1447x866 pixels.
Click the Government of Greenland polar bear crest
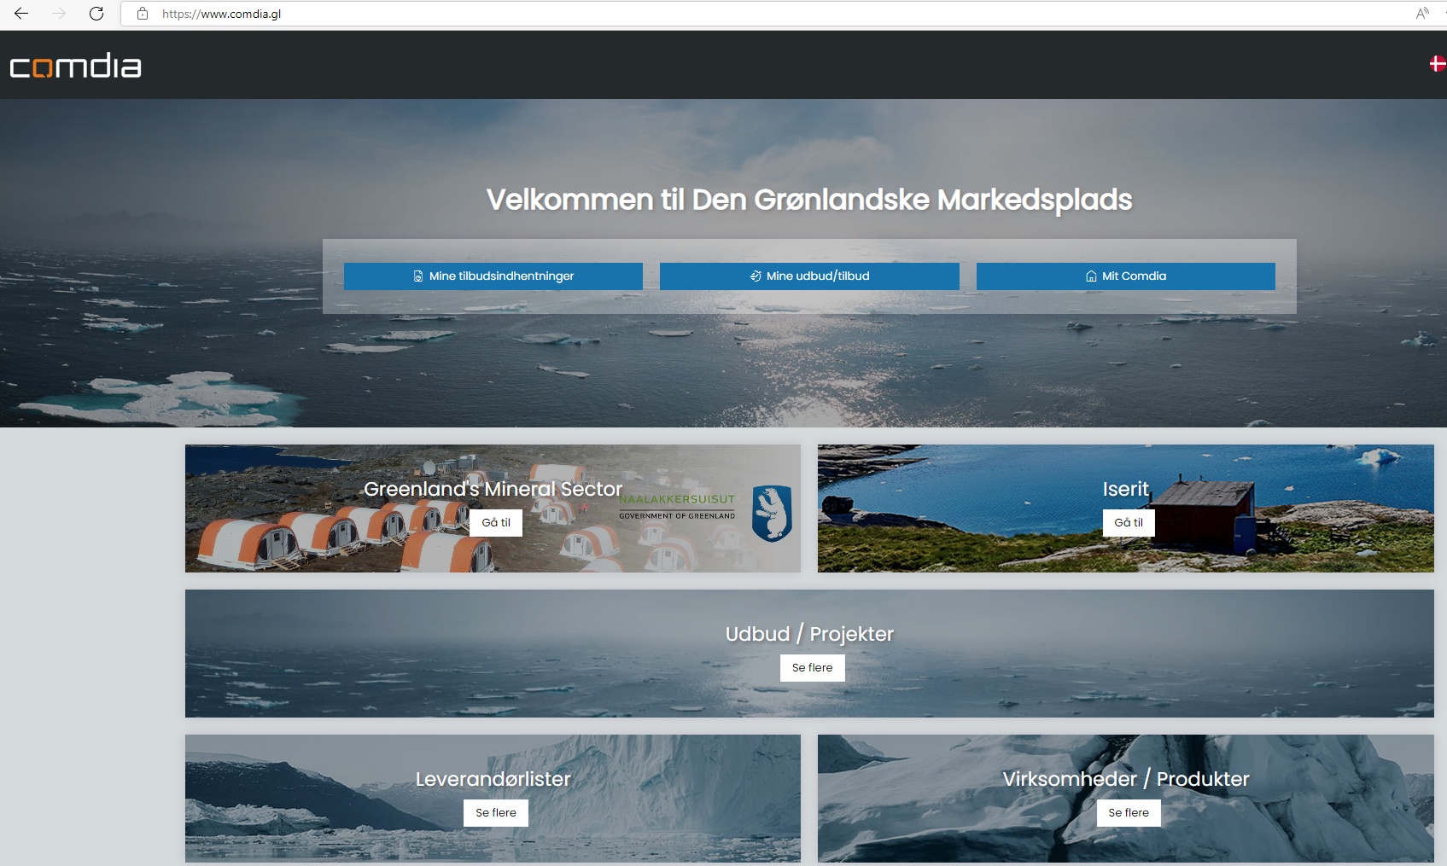(773, 513)
